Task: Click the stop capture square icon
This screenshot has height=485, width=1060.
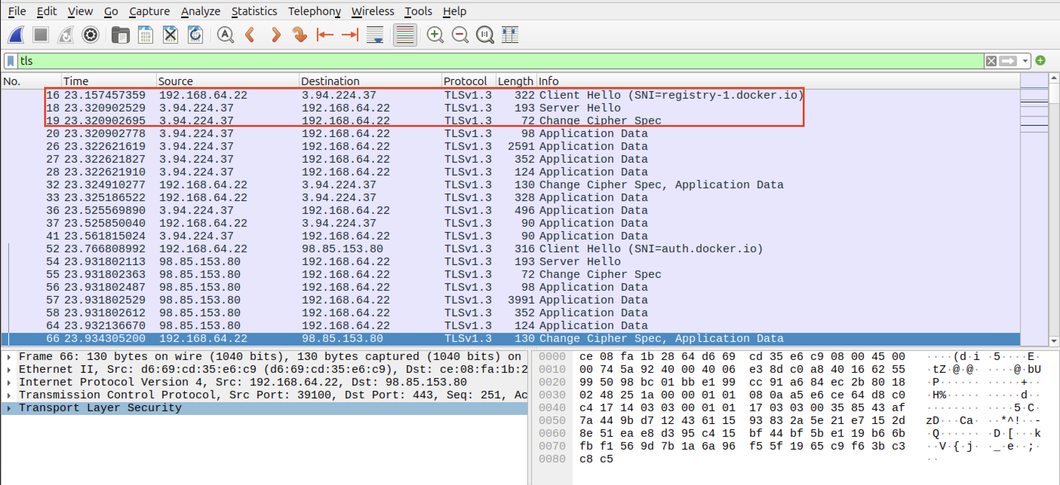Action: [41, 35]
